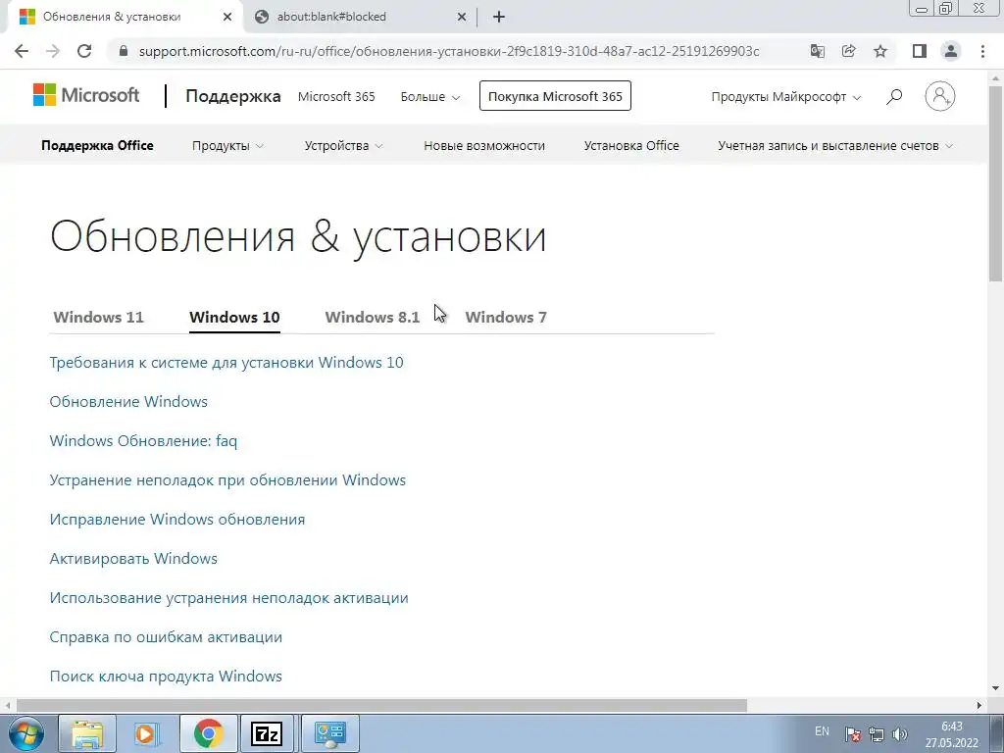Select the Windows 10 tab
1004x753 pixels.
click(x=234, y=317)
